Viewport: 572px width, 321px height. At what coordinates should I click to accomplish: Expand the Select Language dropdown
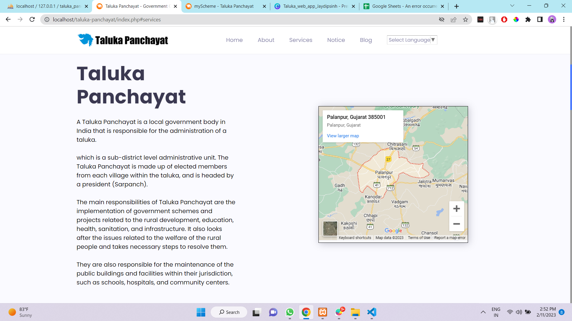click(x=412, y=40)
